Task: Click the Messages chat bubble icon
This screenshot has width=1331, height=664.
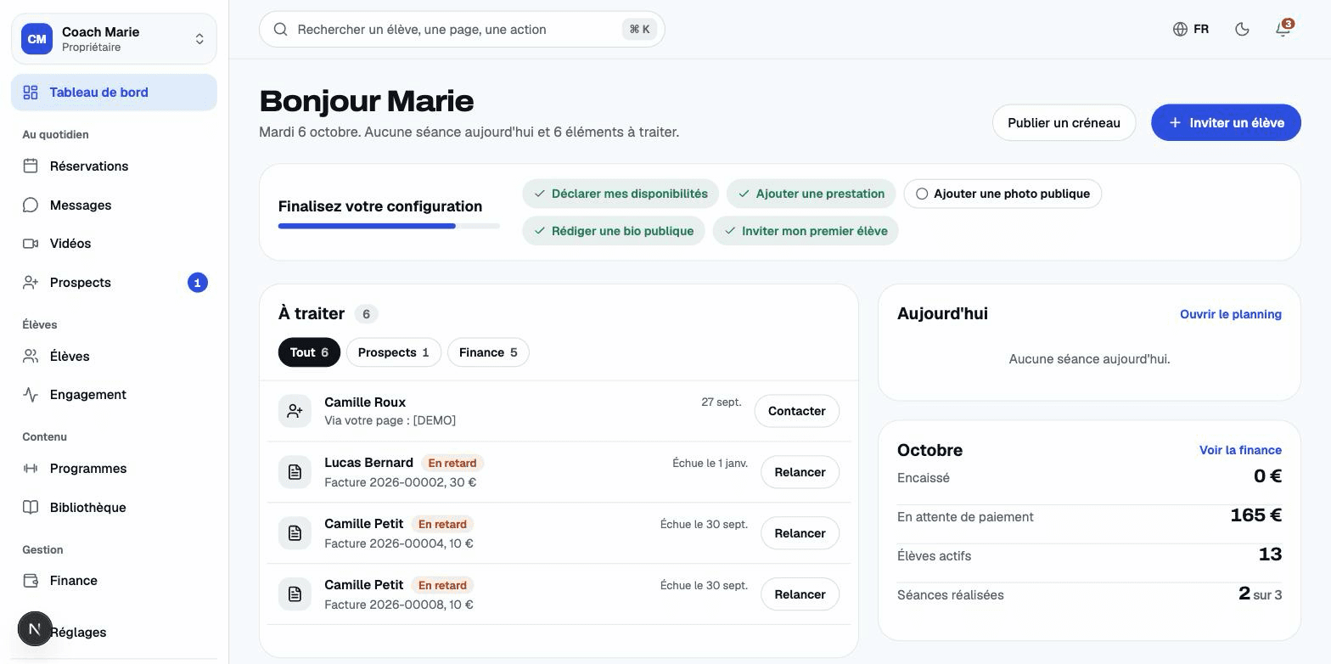Action: click(x=31, y=205)
